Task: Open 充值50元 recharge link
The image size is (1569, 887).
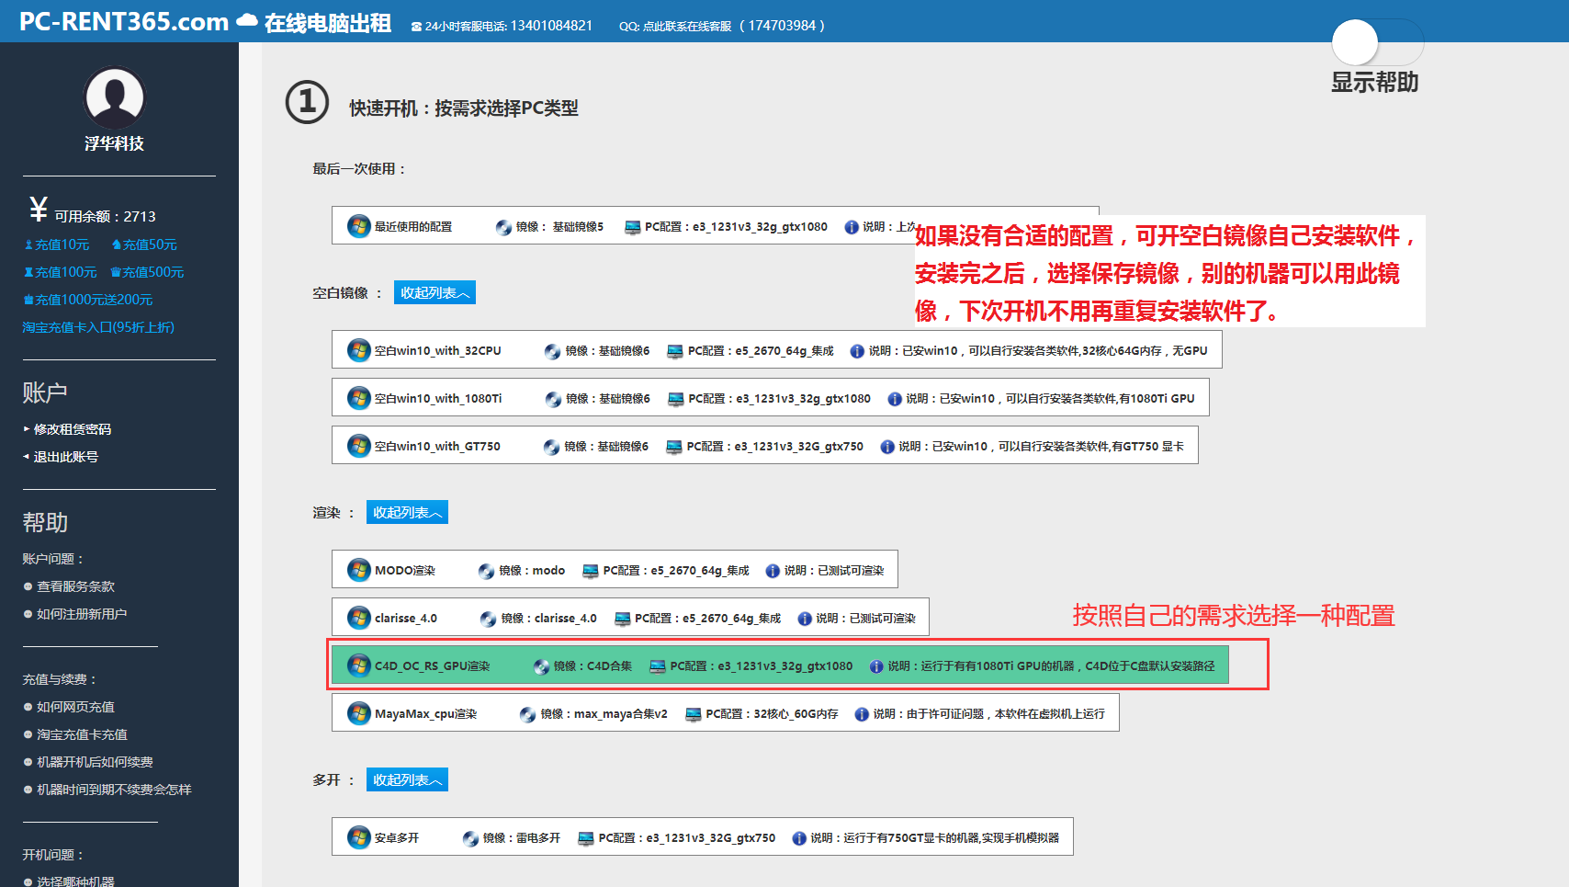Action: [x=144, y=244]
